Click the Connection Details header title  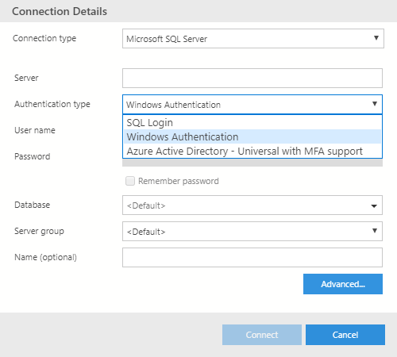pos(60,11)
